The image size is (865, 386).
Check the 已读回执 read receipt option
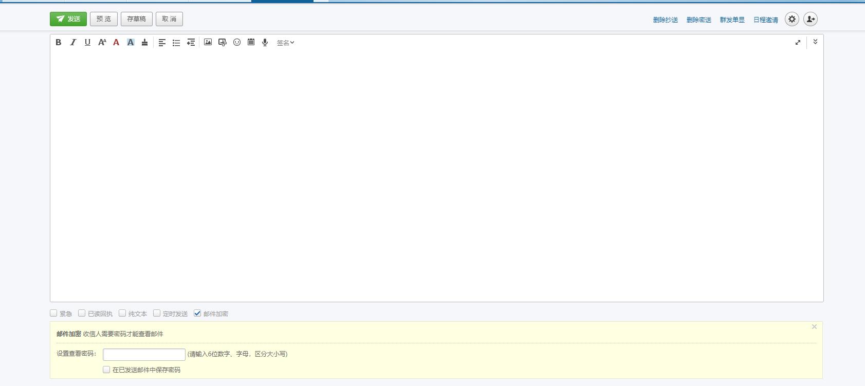(82, 313)
